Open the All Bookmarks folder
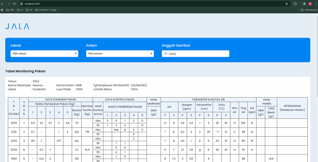This screenshot has height=162, width=318. coord(309,10)
